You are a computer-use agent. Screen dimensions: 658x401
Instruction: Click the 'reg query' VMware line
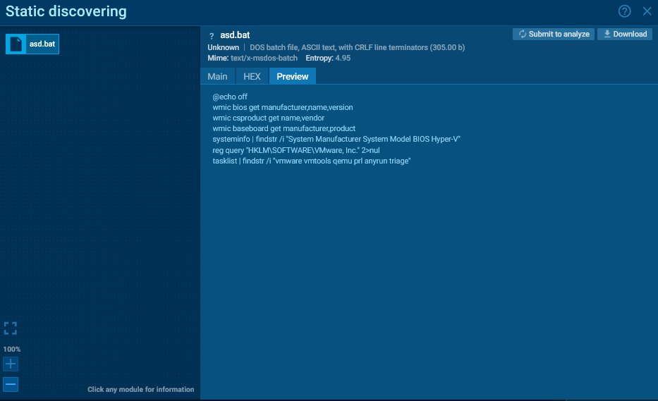coord(296,150)
